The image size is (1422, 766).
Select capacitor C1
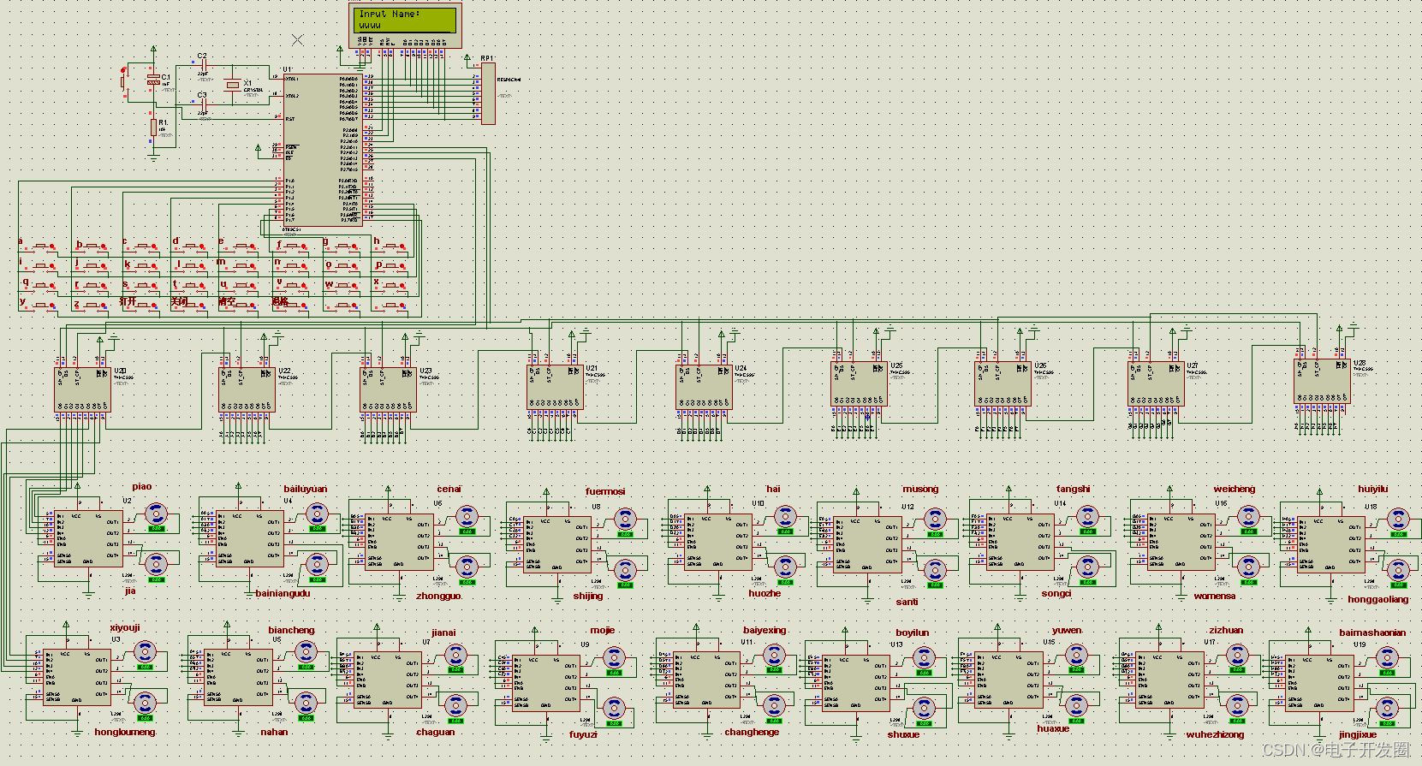click(153, 80)
